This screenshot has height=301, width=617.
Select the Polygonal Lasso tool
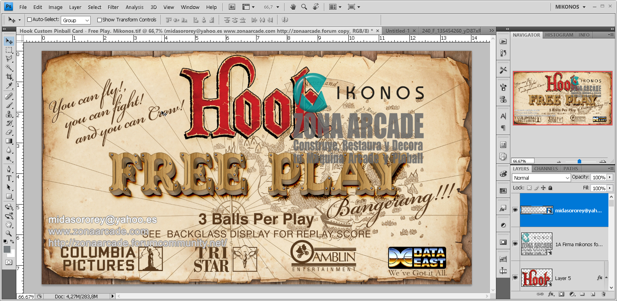coord(9,59)
